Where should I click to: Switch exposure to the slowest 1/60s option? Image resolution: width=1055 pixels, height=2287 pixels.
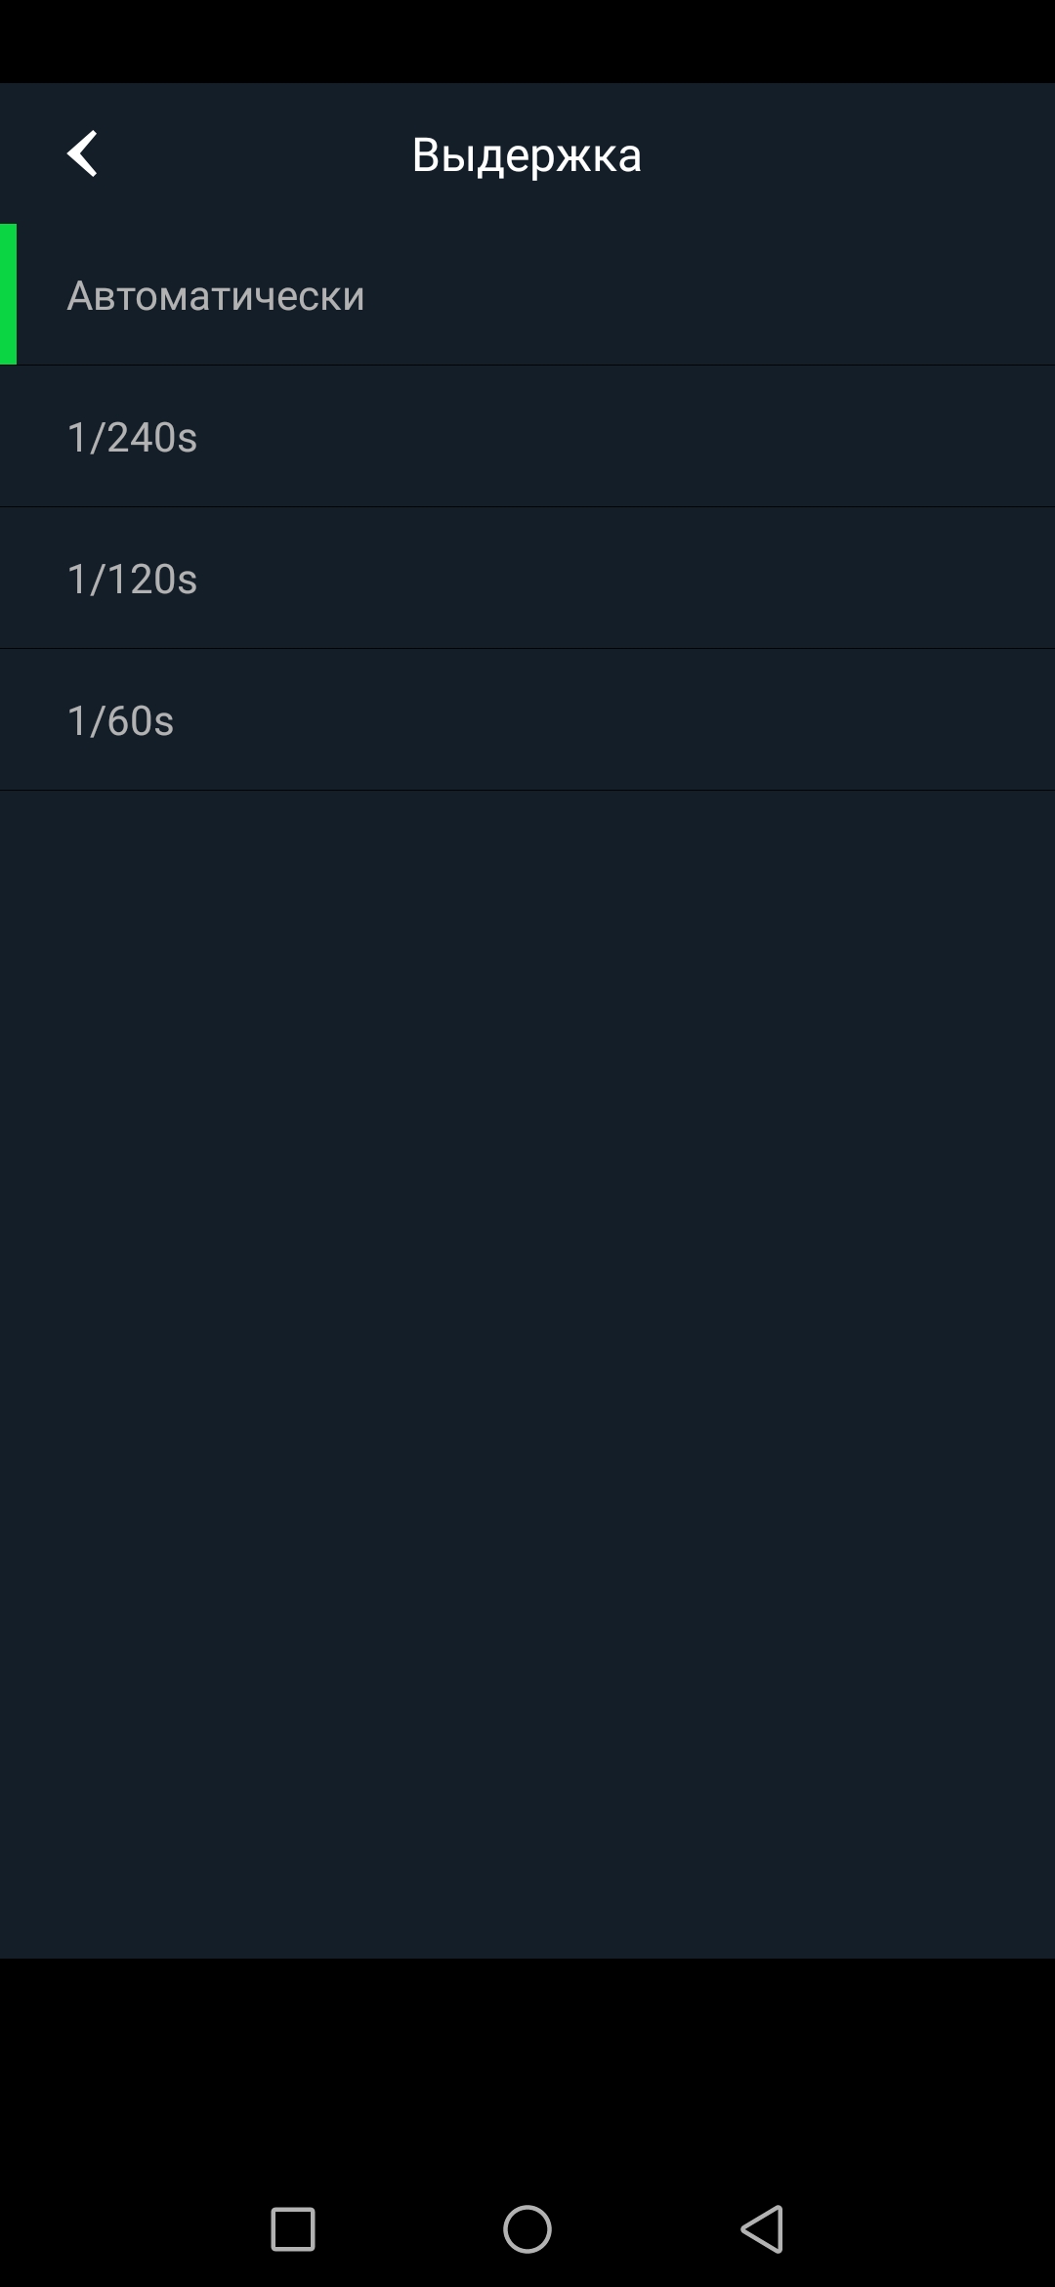[x=121, y=720]
